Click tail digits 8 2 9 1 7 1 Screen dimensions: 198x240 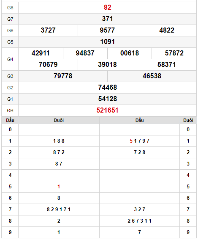click(59, 210)
